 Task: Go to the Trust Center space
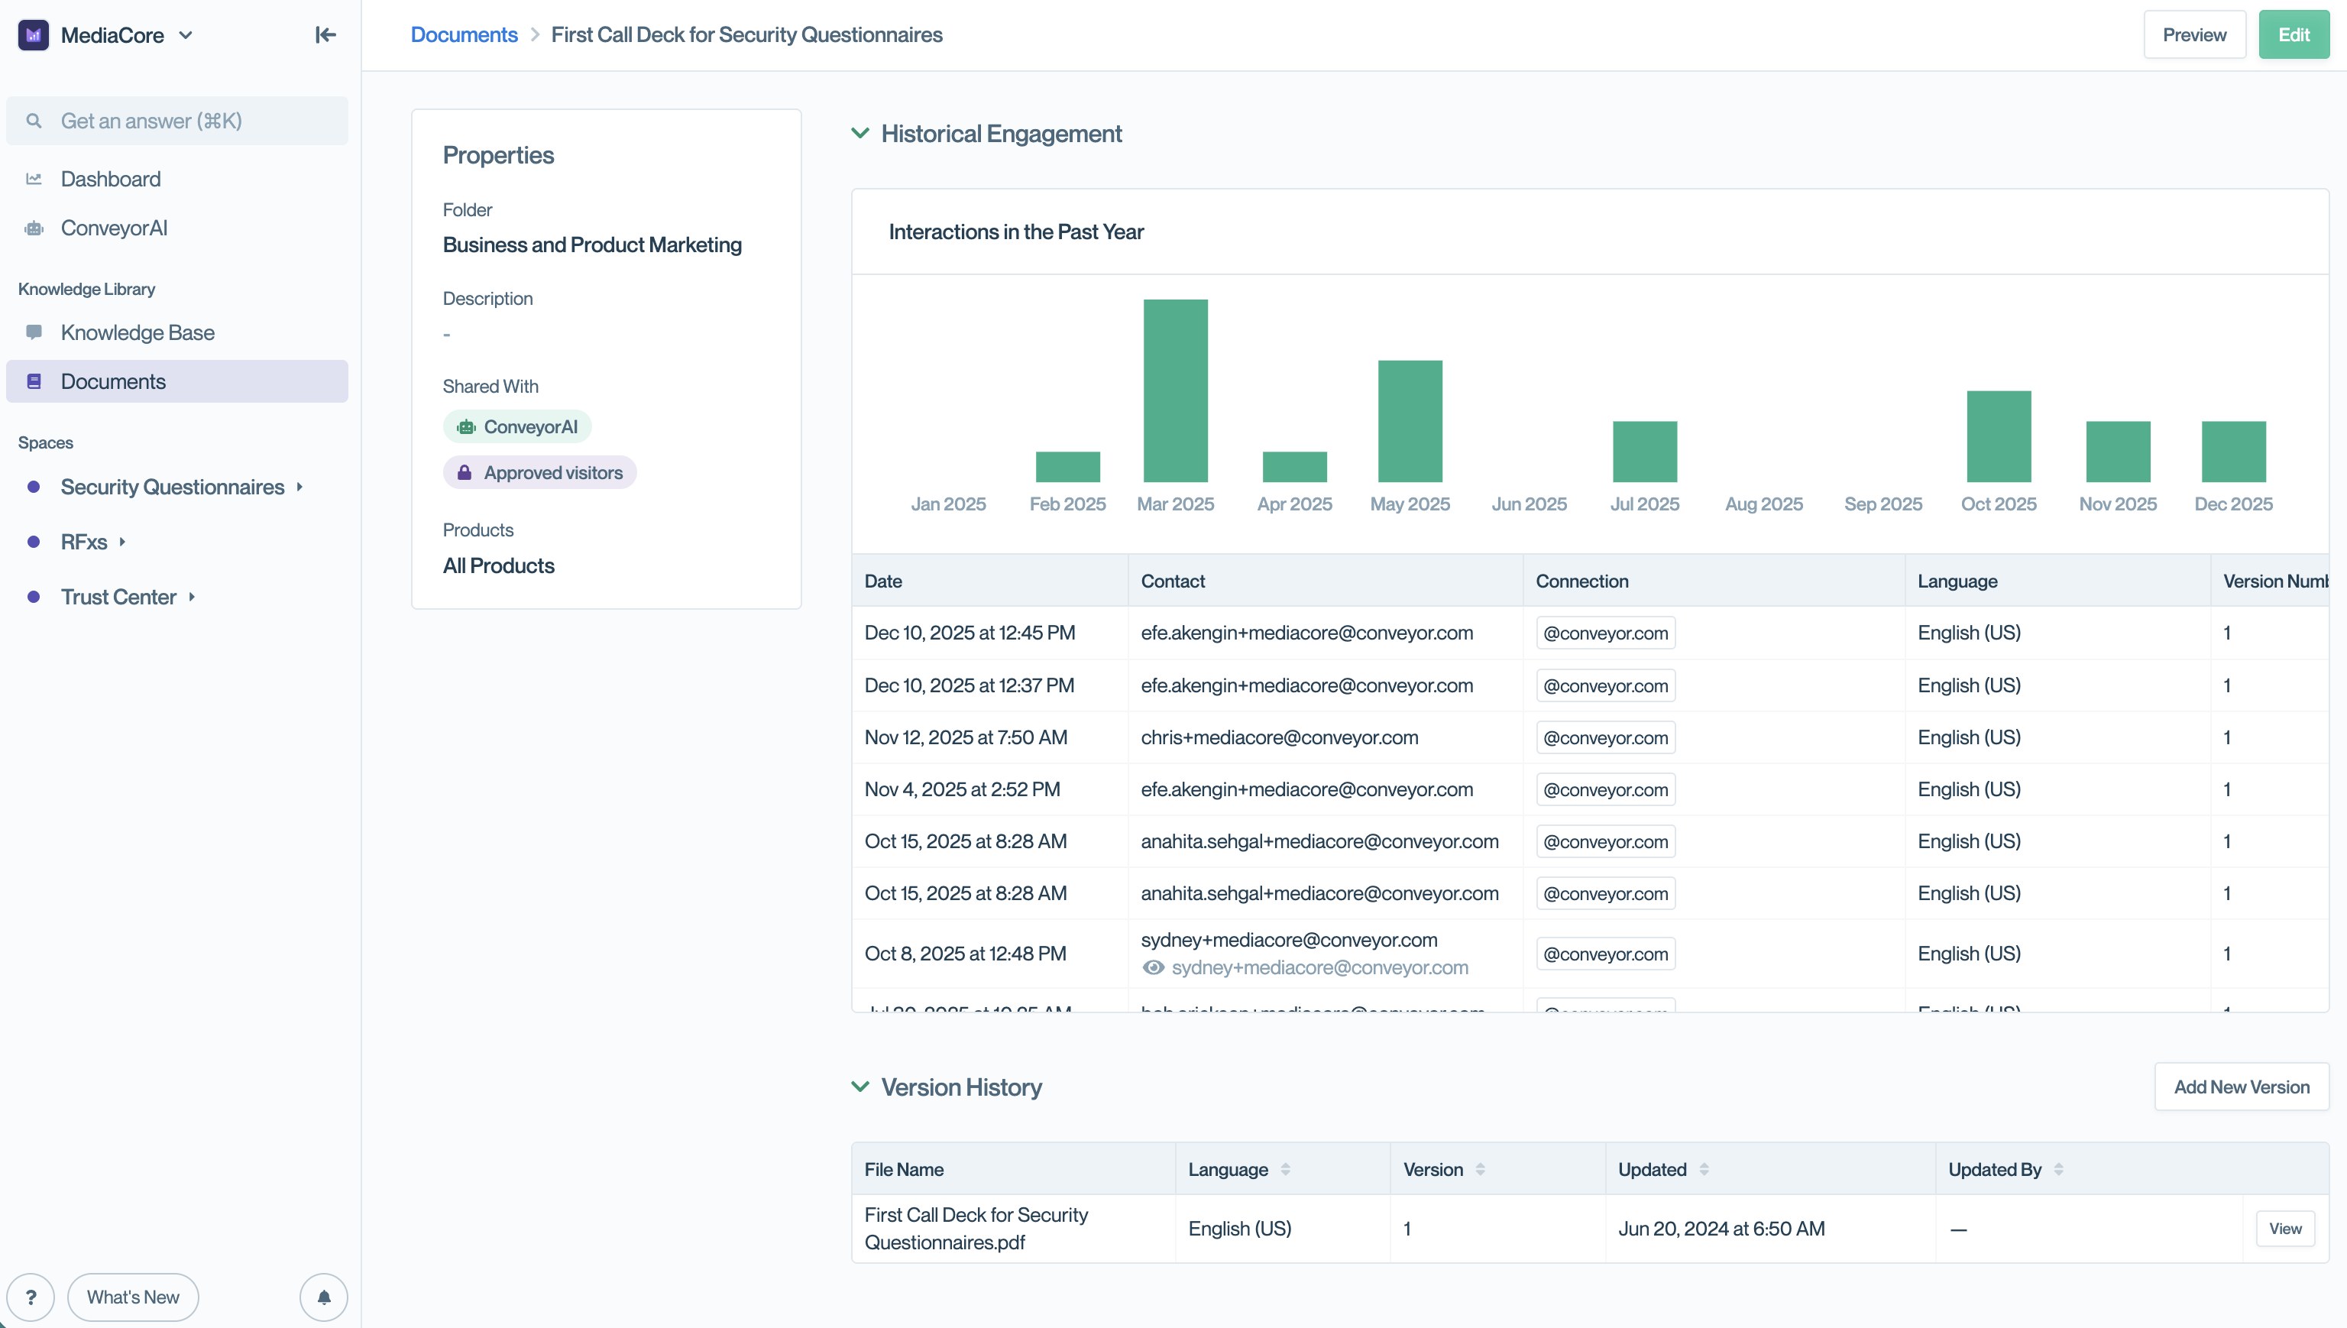(x=118, y=597)
